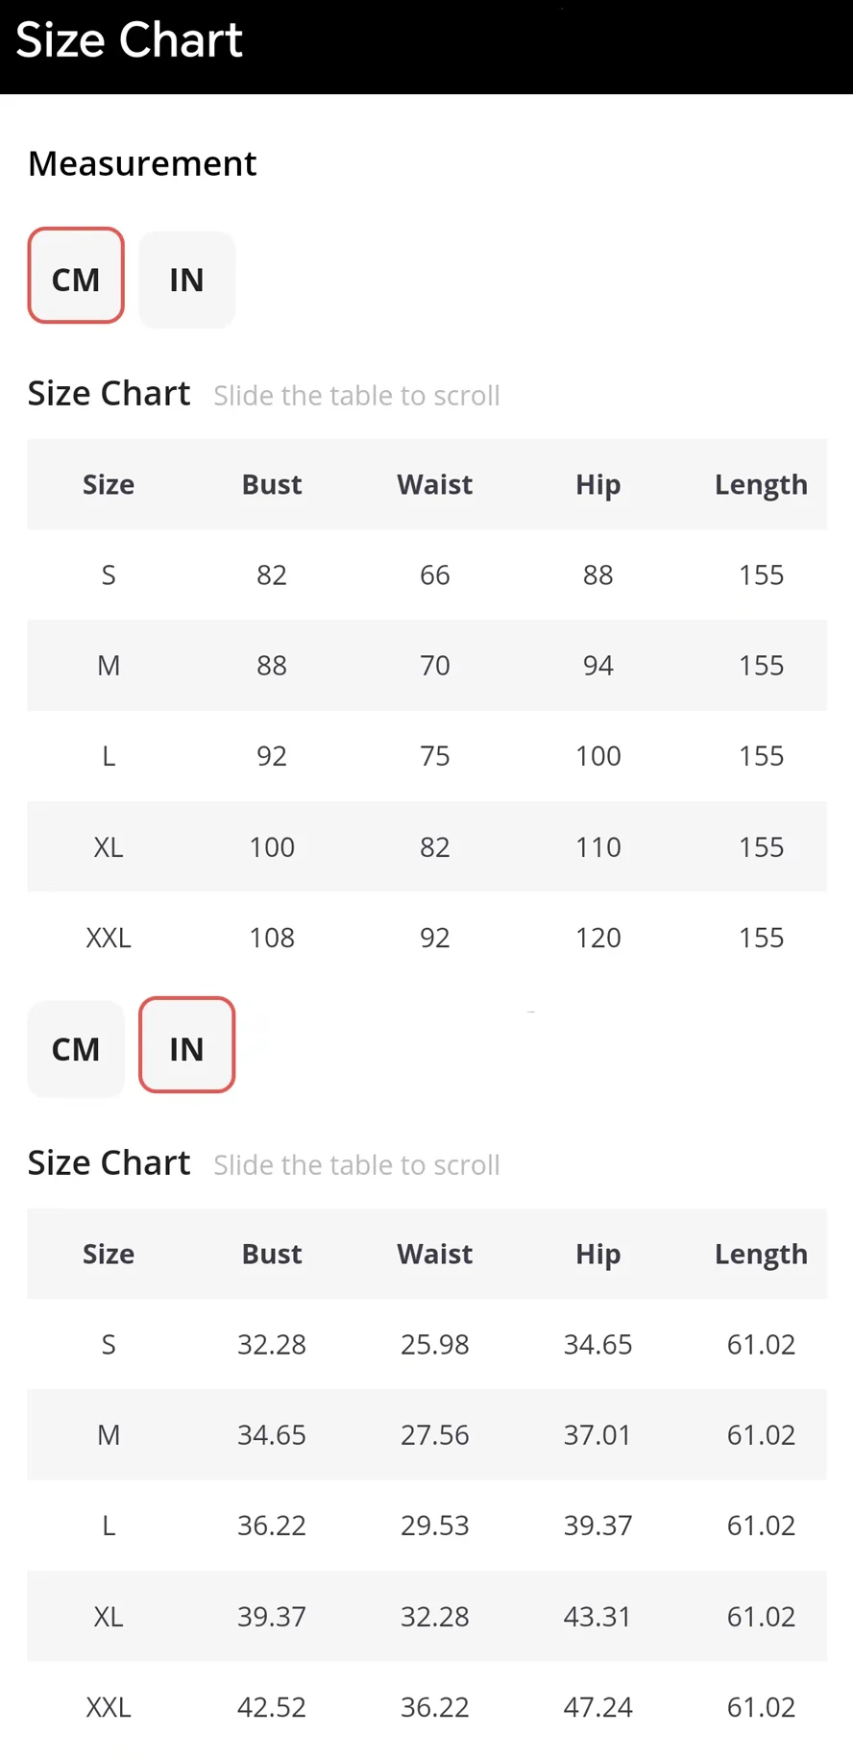Click Bust header in the centimeter table
The image size is (853, 1758).
272,484
